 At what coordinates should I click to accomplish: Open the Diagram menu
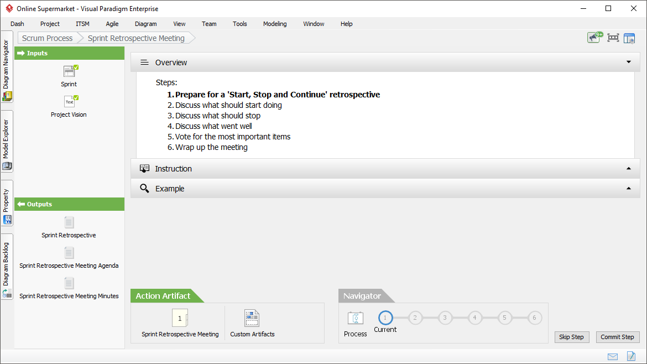[x=145, y=24]
